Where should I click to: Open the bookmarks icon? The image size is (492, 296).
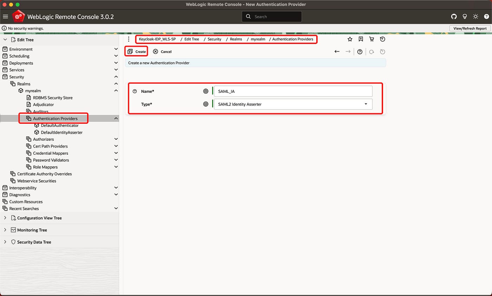361,39
